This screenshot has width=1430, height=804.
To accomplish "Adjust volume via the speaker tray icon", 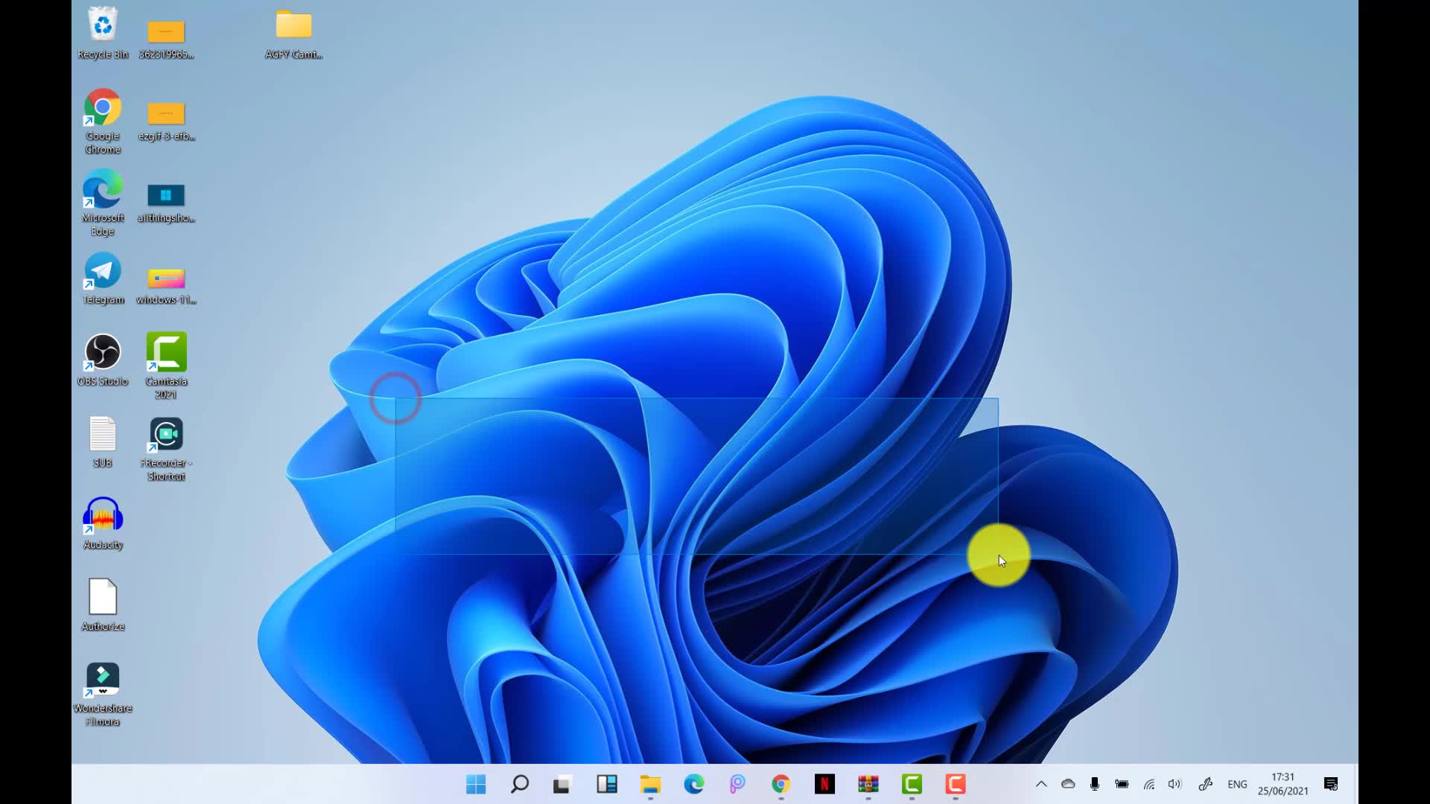I will [x=1175, y=784].
